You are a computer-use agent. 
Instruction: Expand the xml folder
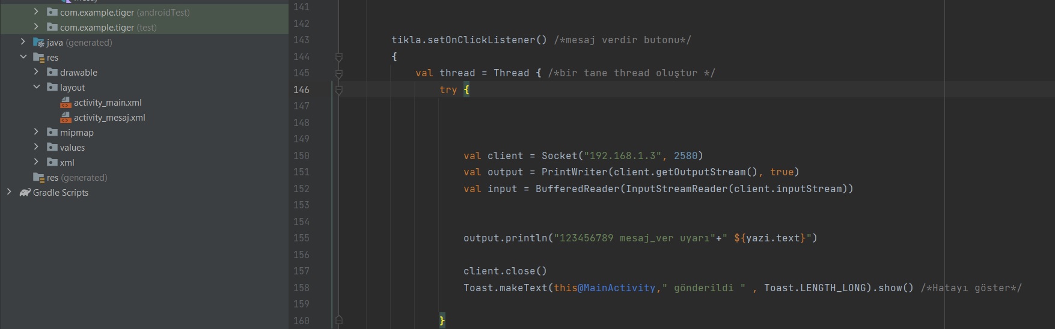pyautogui.click(x=36, y=161)
